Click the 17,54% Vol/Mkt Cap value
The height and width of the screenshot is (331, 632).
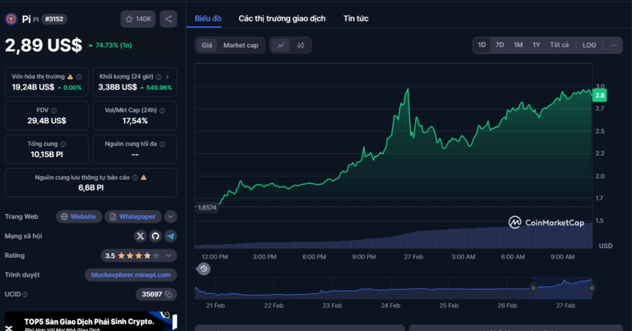(x=135, y=121)
